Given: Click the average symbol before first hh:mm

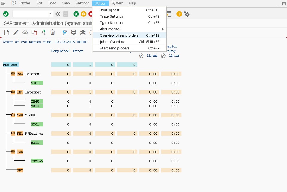Looking at the screenshot, I should point(141,56).
